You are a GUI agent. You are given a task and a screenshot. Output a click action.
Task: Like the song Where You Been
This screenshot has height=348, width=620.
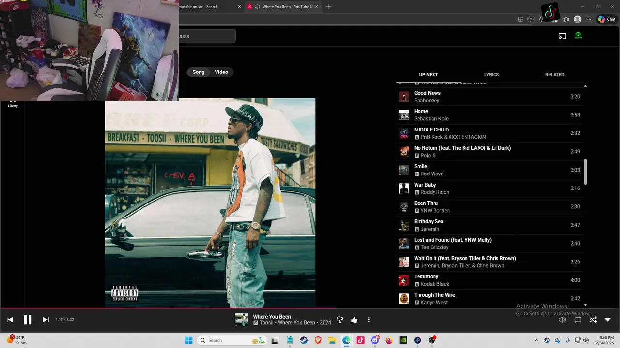click(x=354, y=319)
